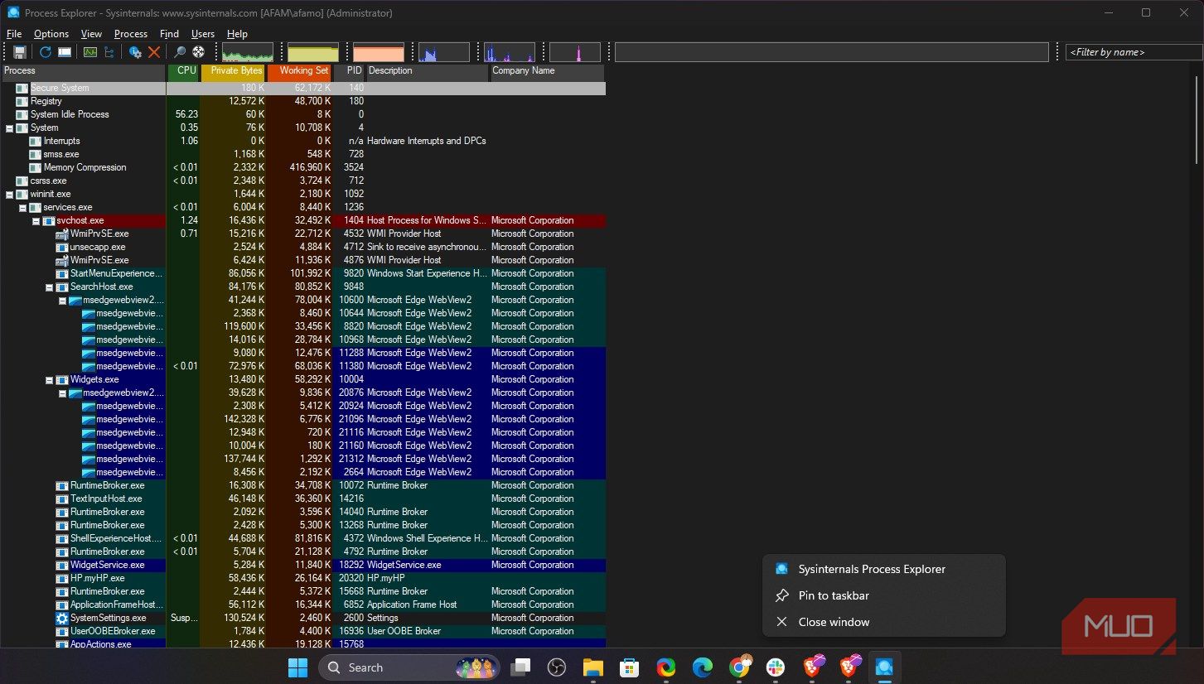Click the Show Process Tree toolbar icon
The image size is (1204, 684).
[x=108, y=52]
